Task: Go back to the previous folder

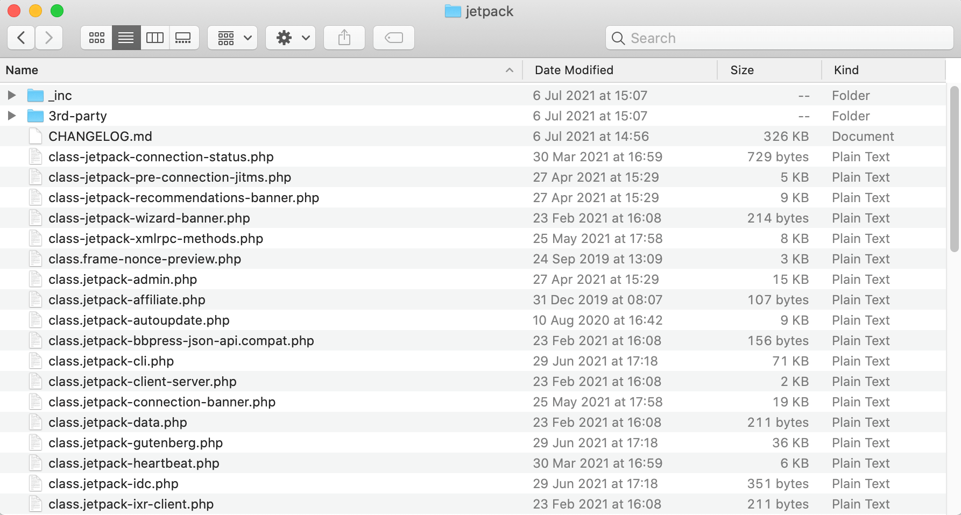Action: [x=22, y=38]
